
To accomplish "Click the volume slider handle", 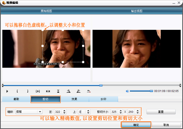I will point(151,91).
